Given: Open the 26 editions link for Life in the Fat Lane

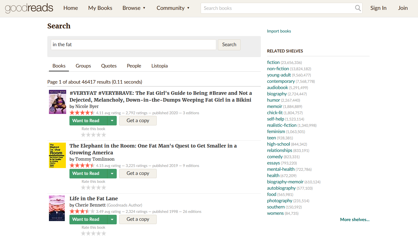Looking at the screenshot, I should tap(192, 212).
